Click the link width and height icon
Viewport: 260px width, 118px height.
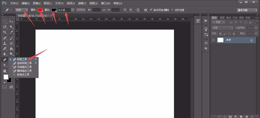click(104, 10)
